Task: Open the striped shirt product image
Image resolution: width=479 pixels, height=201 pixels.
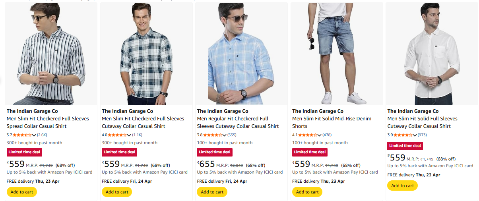Action: [x=51, y=54]
